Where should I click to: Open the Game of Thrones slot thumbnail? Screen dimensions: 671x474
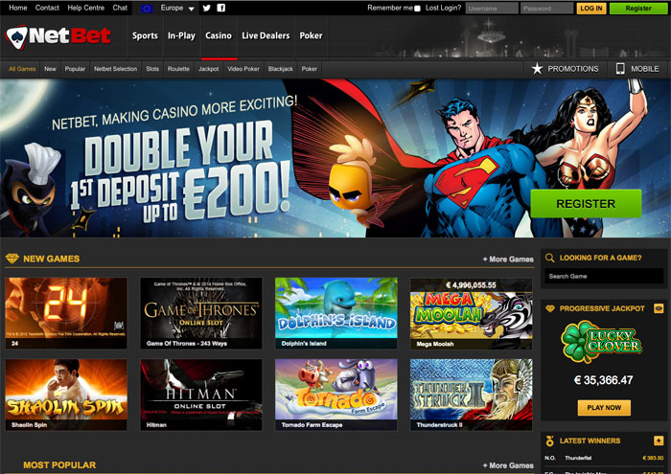click(201, 313)
